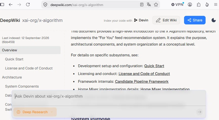Image resolution: width=219 pixels, height=120 pixels.
Task: Open the License and Code of Conduct link
Action: click(144, 74)
